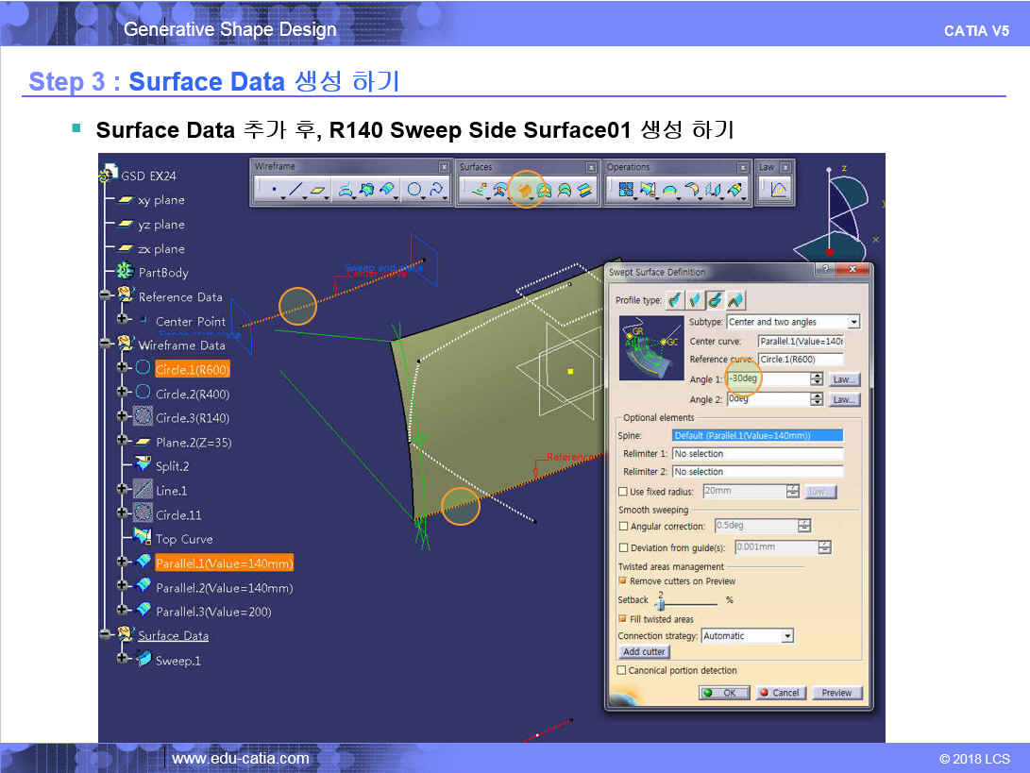The image size is (1030, 773).
Task: Click the Sweep surface tool icon
Action: (523, 191)
